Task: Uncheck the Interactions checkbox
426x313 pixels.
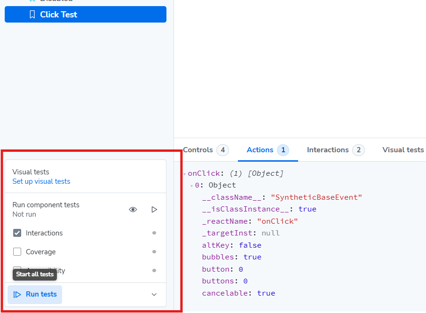Action: pyautogui.click(x=17, y=233)
